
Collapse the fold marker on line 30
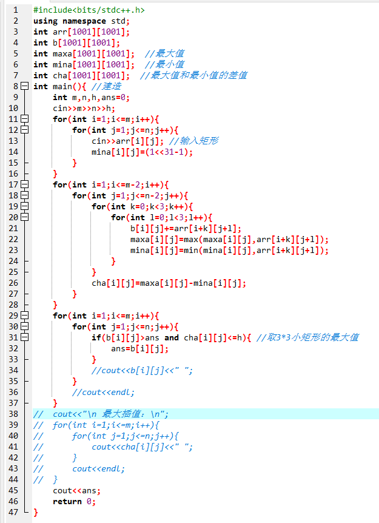(24, 327)
